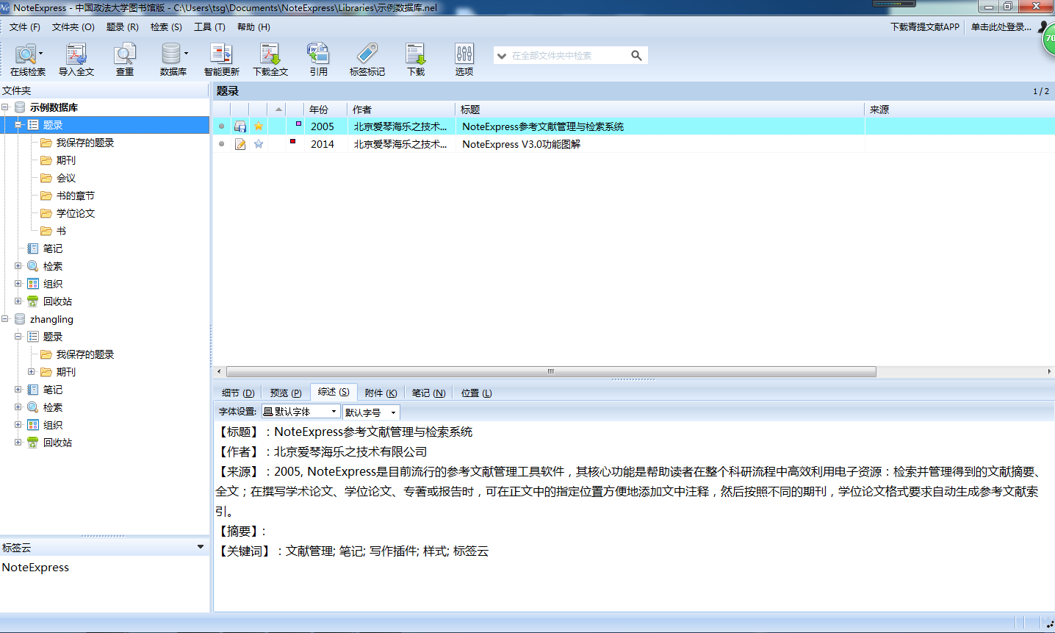1055x633 pixels.
Task: Open the 文件 (F) menu
Action: [x=25, y=27]
